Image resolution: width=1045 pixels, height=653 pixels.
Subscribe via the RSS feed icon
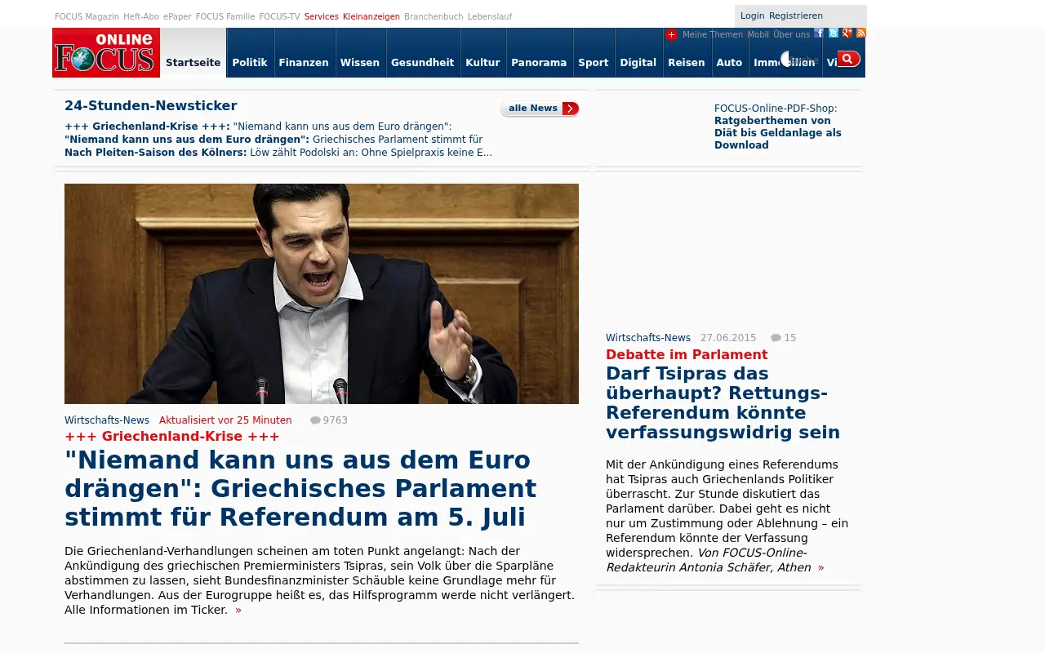coord(860,33)
